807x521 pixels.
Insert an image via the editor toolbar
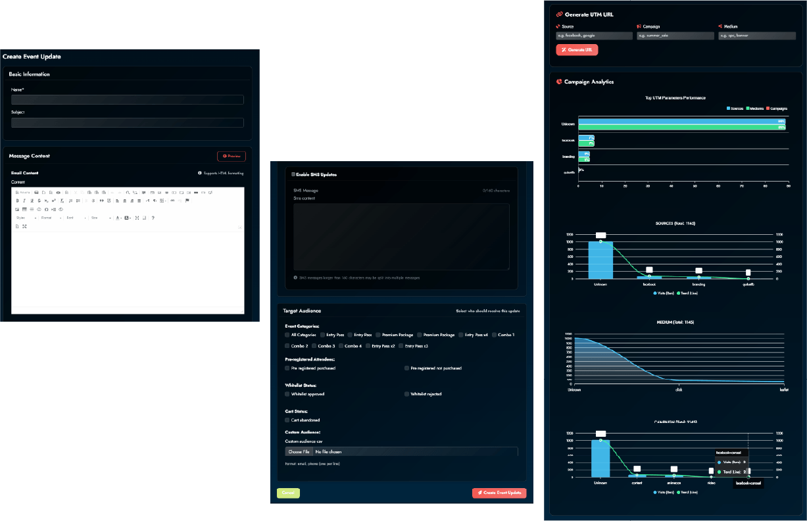coord(17,209)
